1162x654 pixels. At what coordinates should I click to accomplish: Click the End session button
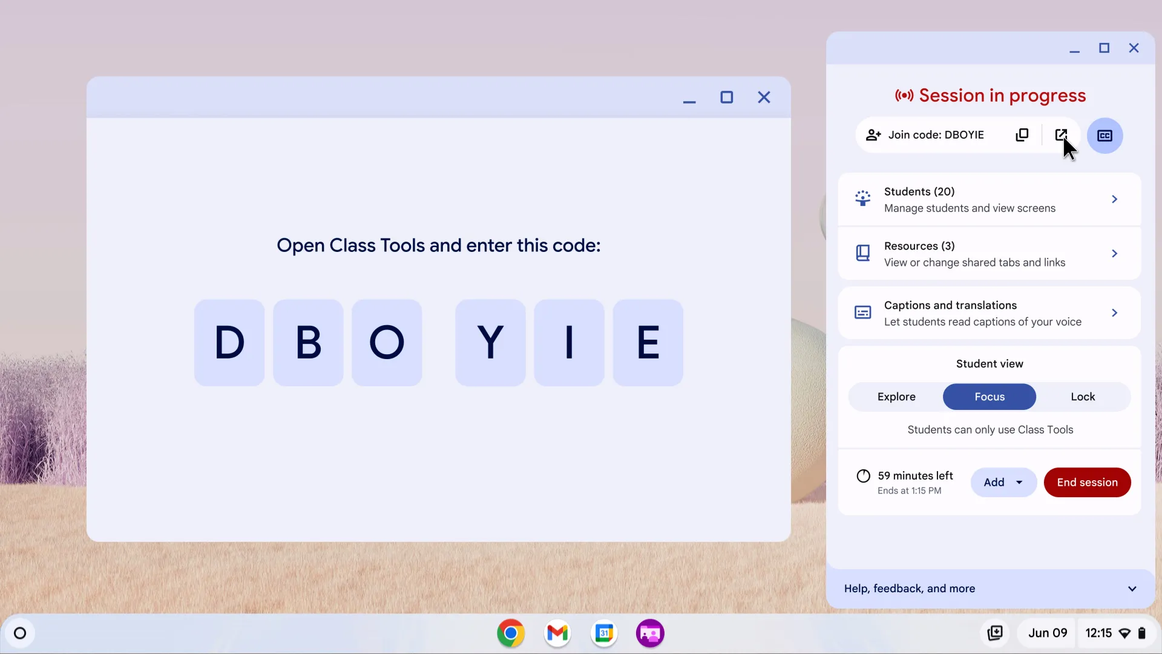pyautogui.click(x=1087, y=482)
